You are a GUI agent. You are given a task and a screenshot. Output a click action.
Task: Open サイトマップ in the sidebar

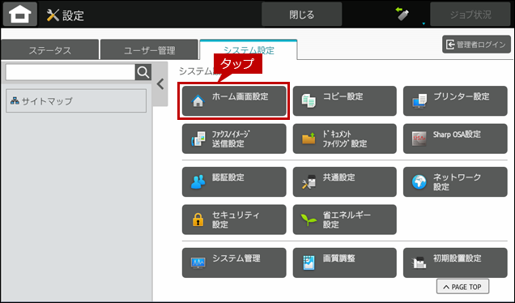click(76, 100)
